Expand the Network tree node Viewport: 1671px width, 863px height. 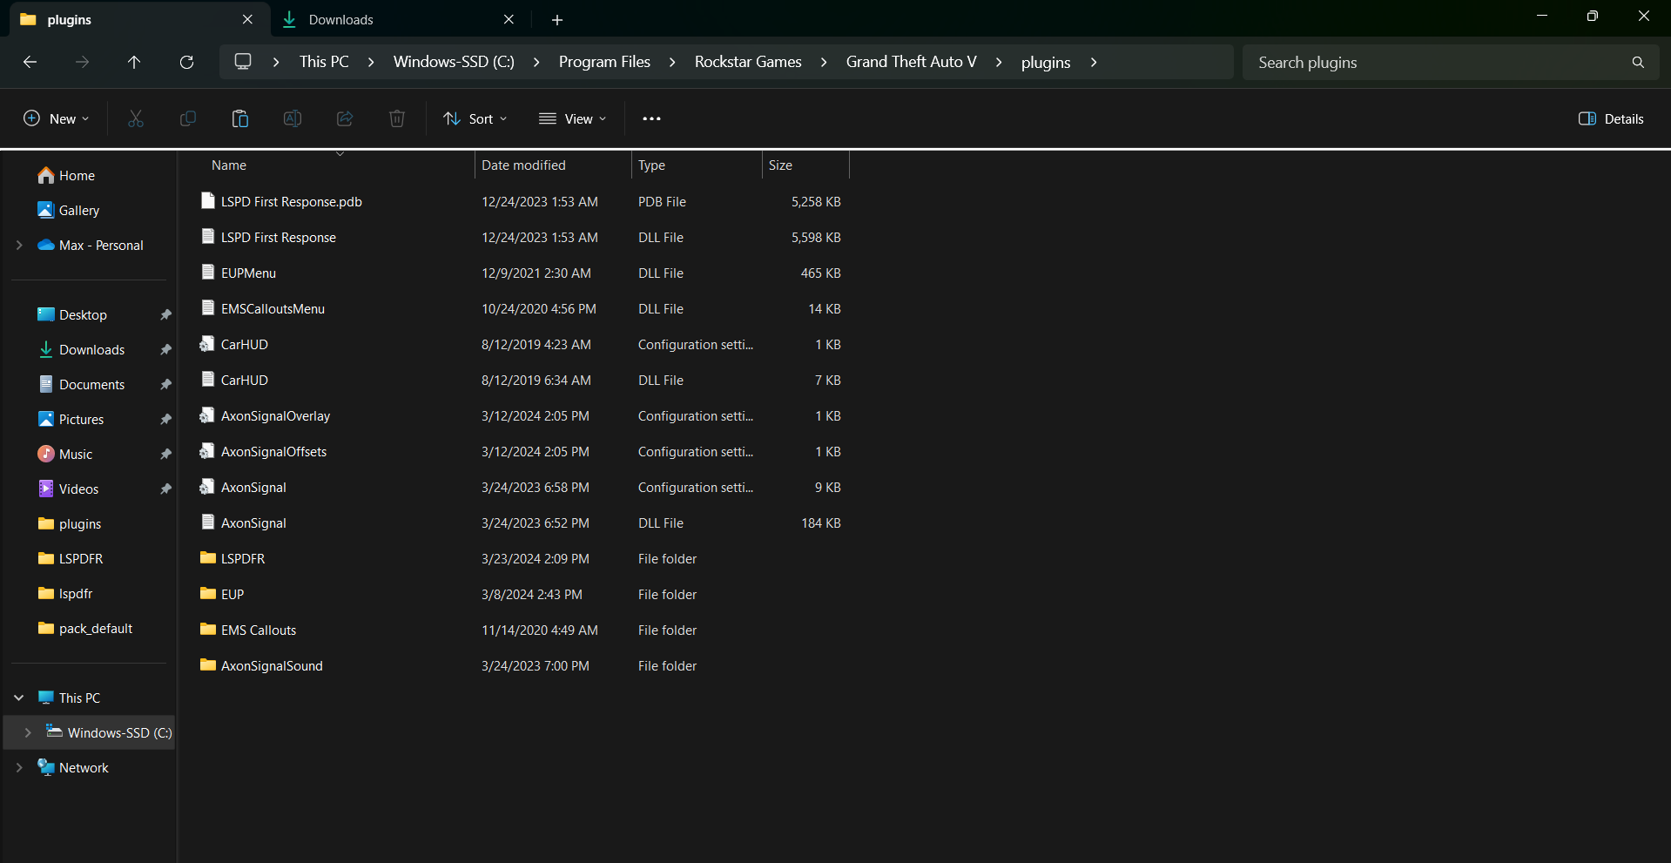(x=19, y=768)
